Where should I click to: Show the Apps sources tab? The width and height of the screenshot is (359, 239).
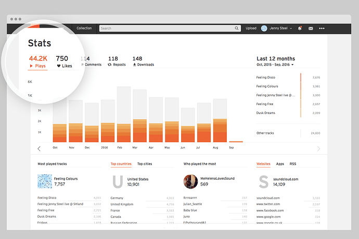[280, 164]
